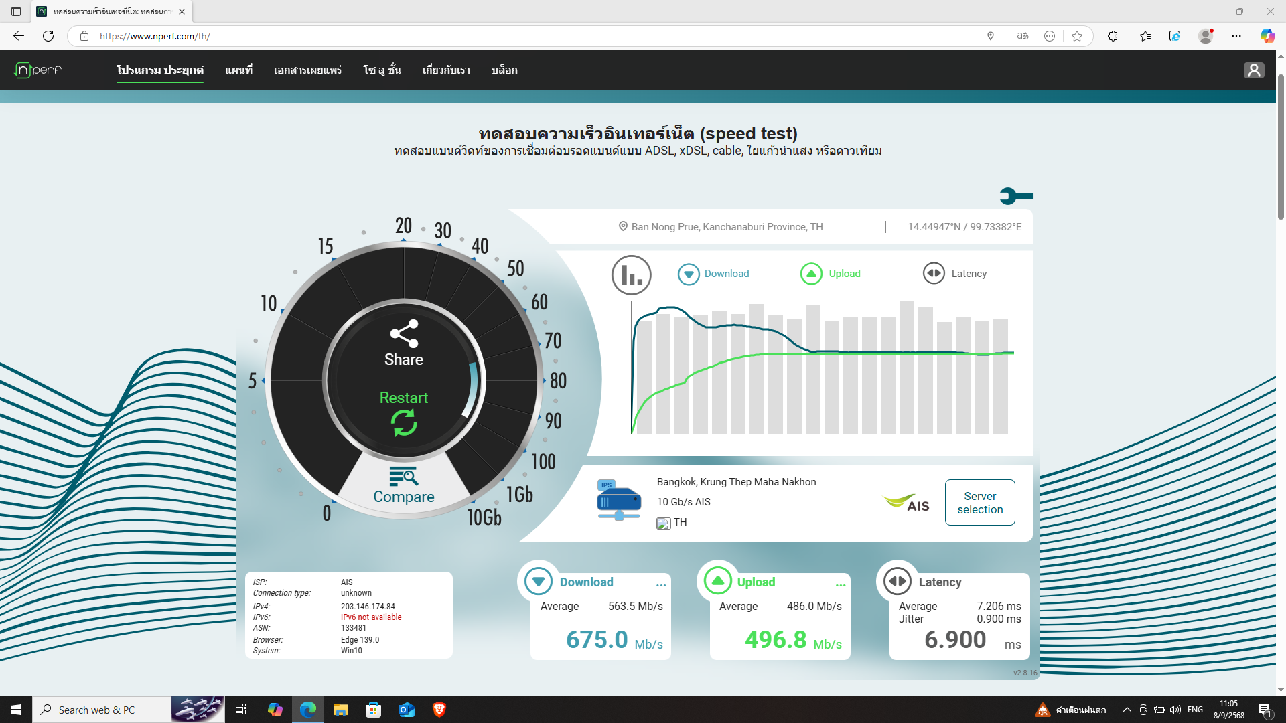Click the user account icon in header
1286x723 pixels.
point(1254,70)
